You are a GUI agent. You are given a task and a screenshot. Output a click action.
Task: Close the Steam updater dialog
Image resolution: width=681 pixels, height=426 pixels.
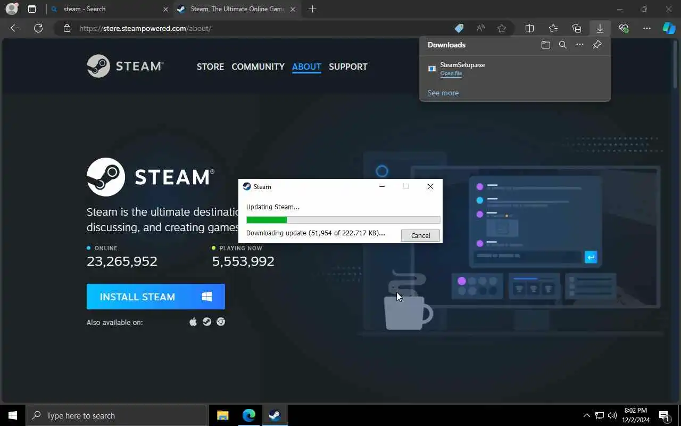pos(430,186)
